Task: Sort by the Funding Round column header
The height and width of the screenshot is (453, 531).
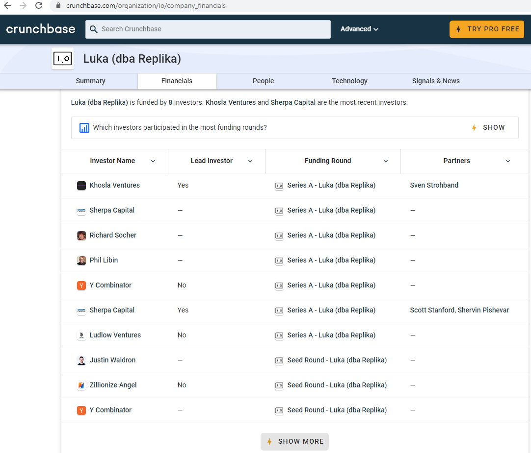Action: pyautogui.click(x=328, y=161)
